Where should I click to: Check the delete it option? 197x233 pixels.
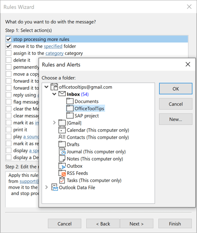(x=9, y=60)
